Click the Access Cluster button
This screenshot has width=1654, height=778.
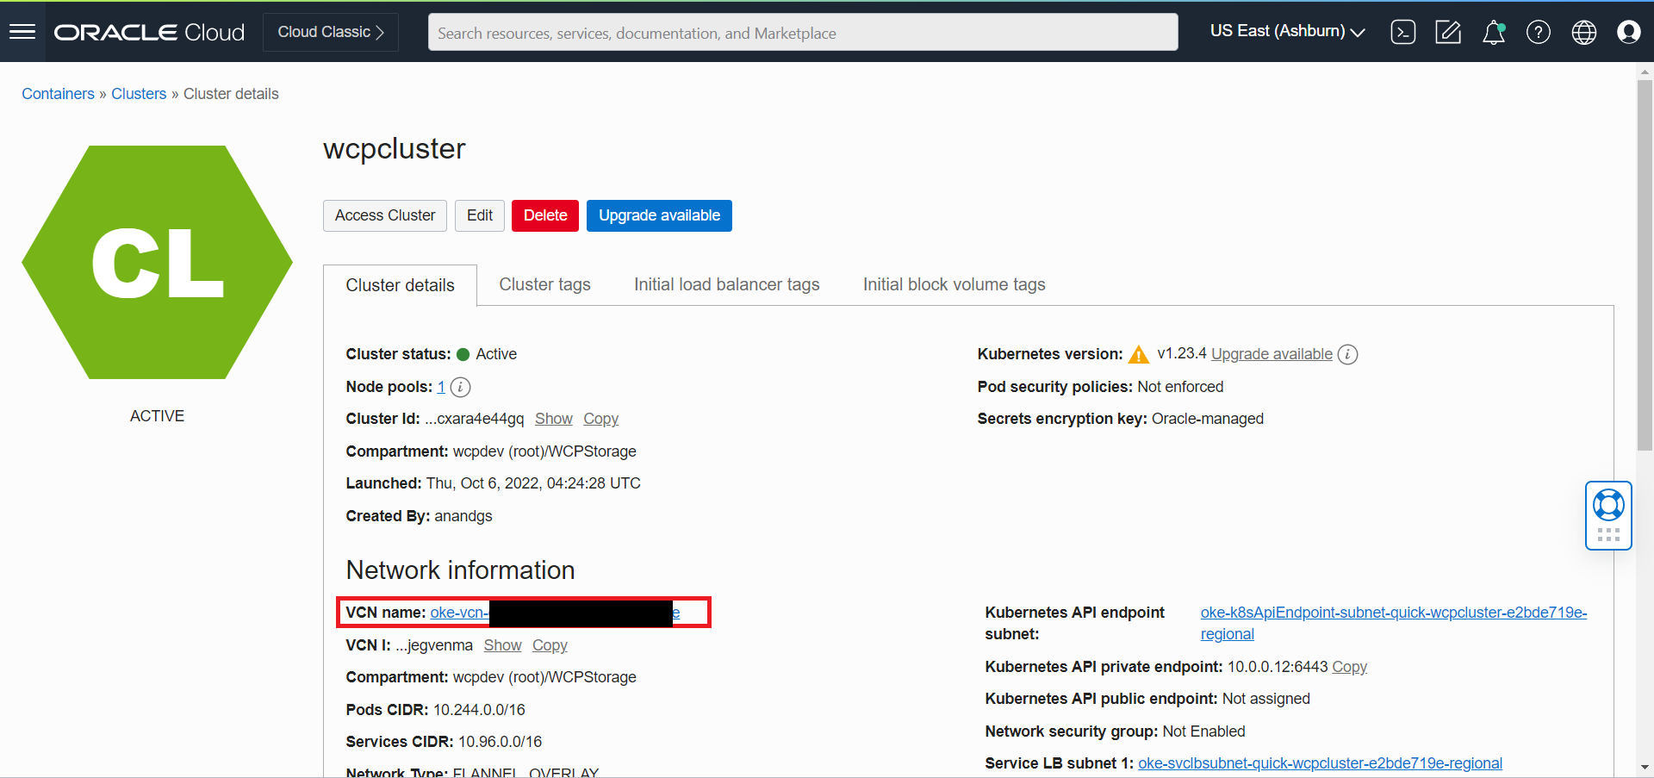pos(385,215)
